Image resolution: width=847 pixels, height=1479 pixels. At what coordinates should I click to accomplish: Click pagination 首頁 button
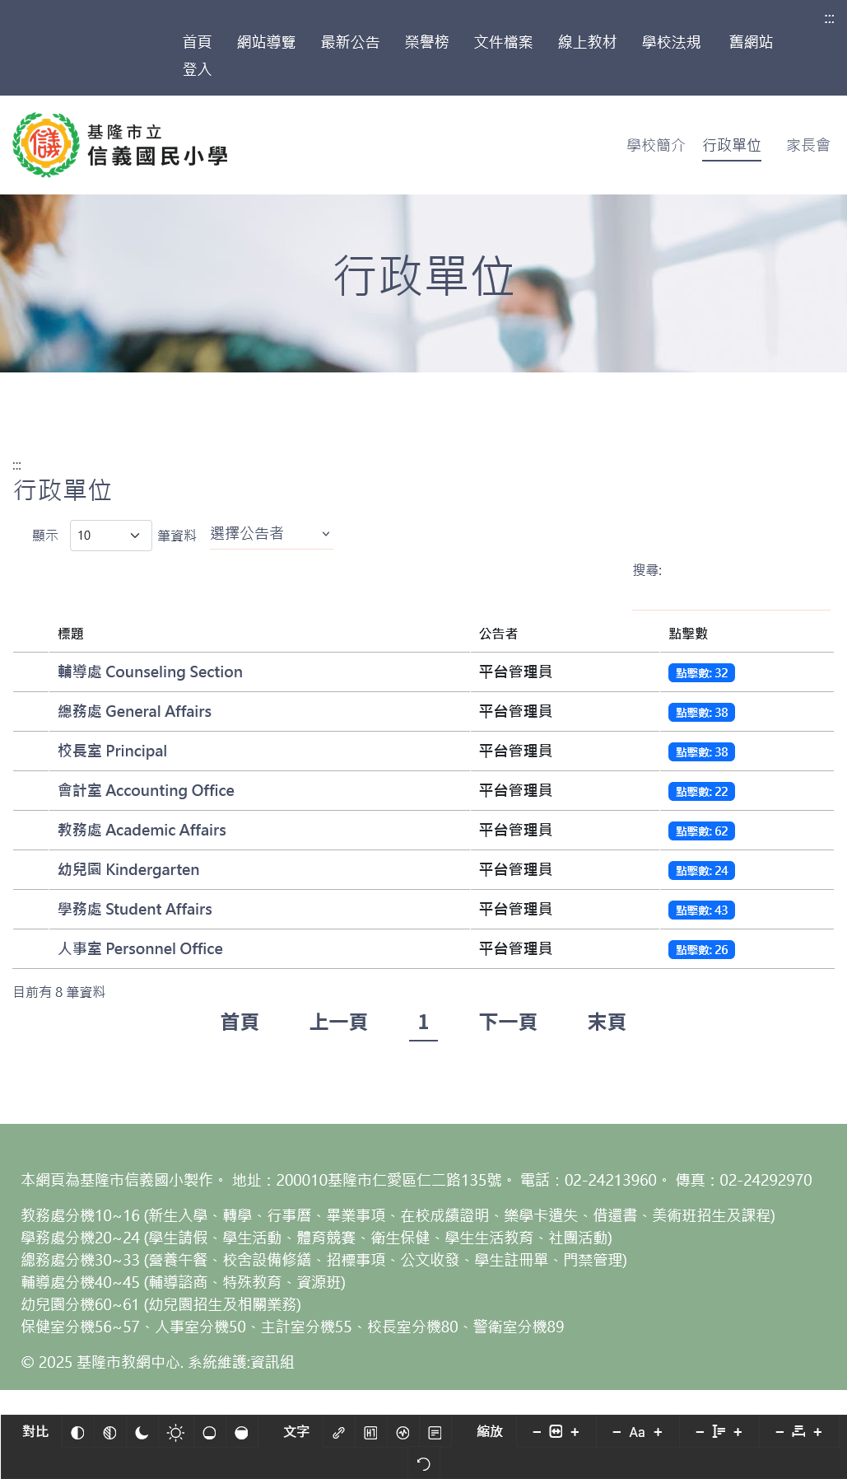point(240,1023)
